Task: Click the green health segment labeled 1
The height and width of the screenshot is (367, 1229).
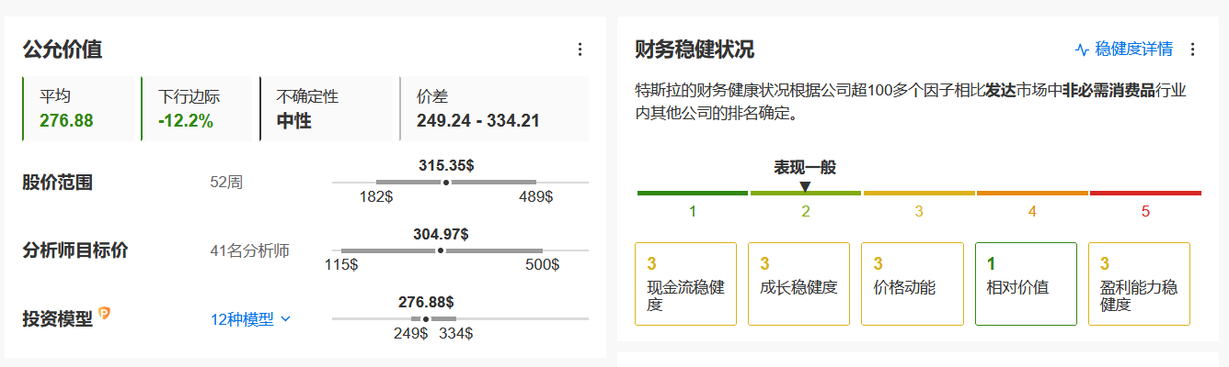Action: (x=692, y=194)
